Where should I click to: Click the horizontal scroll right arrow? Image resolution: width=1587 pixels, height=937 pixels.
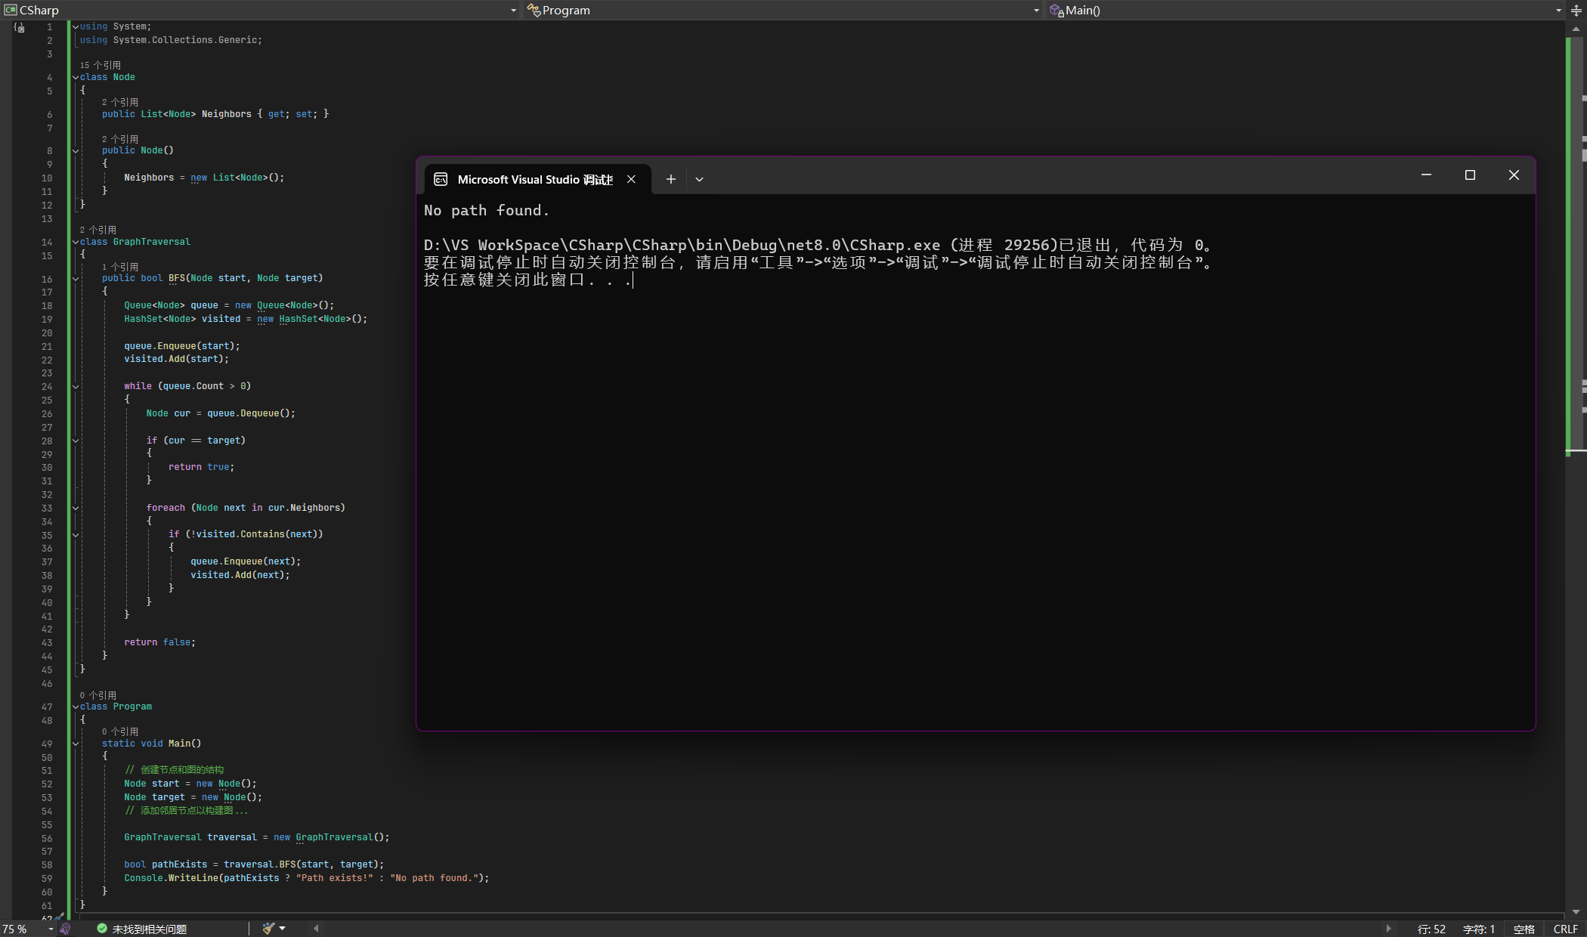point(1387,929)
